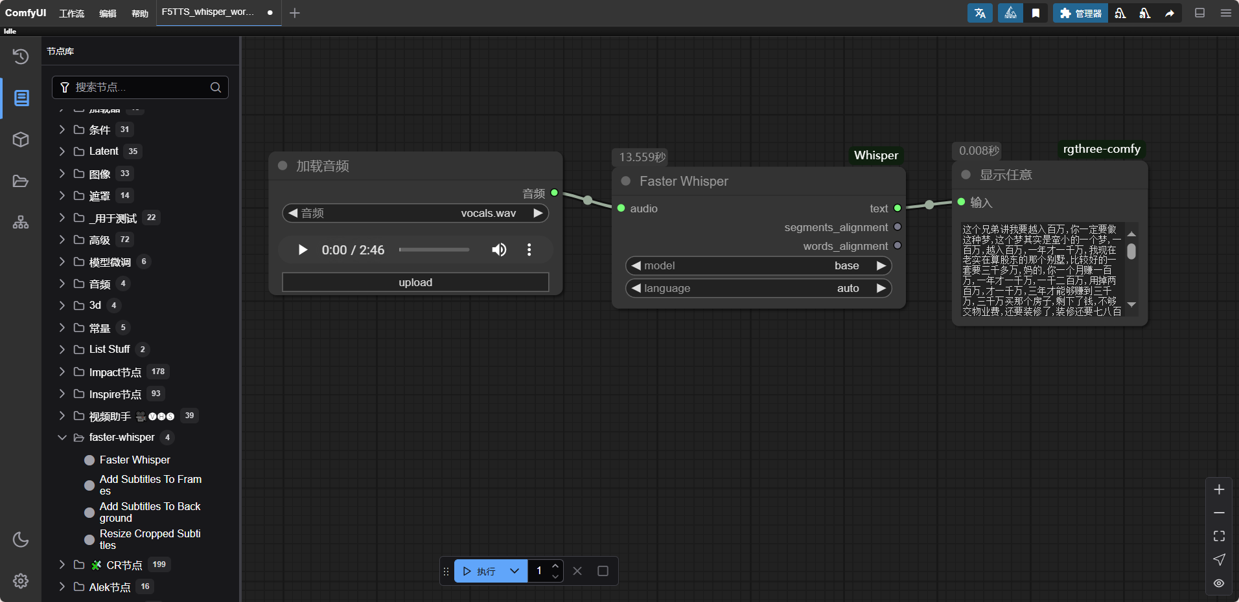The image size is (1239, 602).
Task: Open the model library cube icon
Action: (21, 139)
